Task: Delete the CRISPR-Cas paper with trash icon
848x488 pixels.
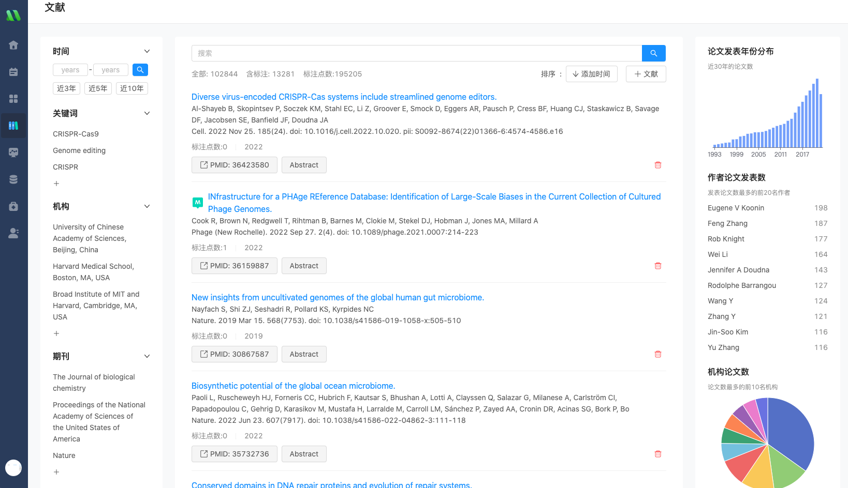Action: [x=657, y=165]
